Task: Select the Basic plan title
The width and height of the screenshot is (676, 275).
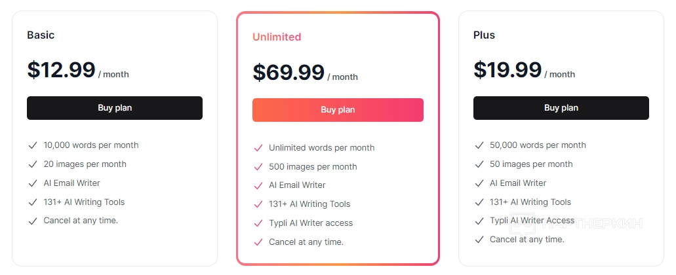Action: point(41,35)
